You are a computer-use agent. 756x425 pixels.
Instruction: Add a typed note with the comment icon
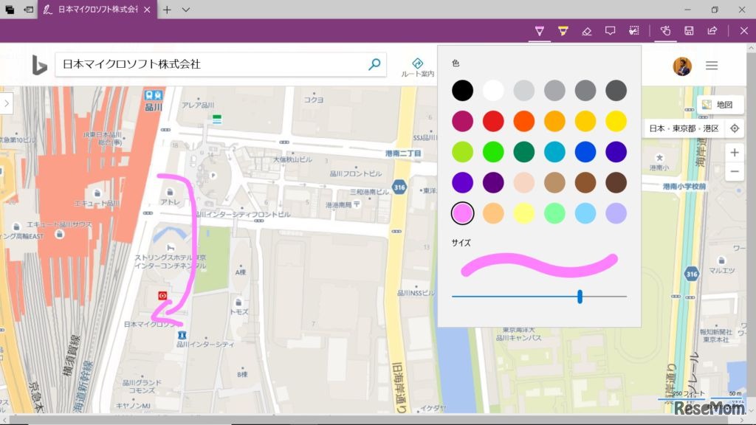[x=611, y=30]
